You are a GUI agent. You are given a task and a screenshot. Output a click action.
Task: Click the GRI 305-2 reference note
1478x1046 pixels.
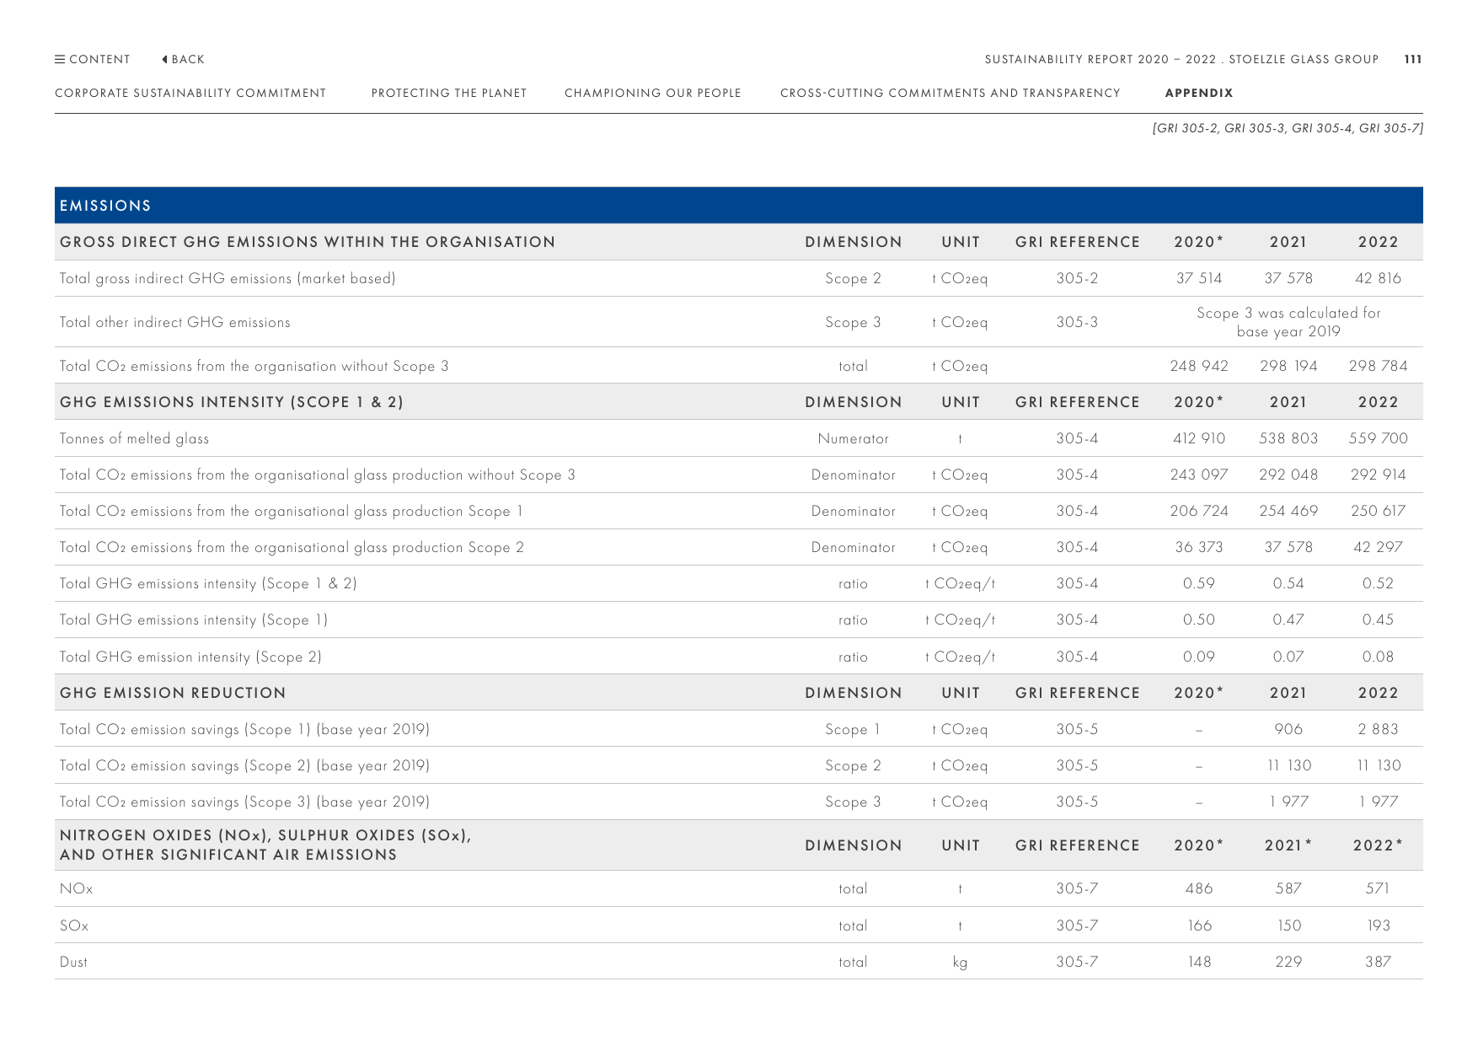[x=1288, y=128]
